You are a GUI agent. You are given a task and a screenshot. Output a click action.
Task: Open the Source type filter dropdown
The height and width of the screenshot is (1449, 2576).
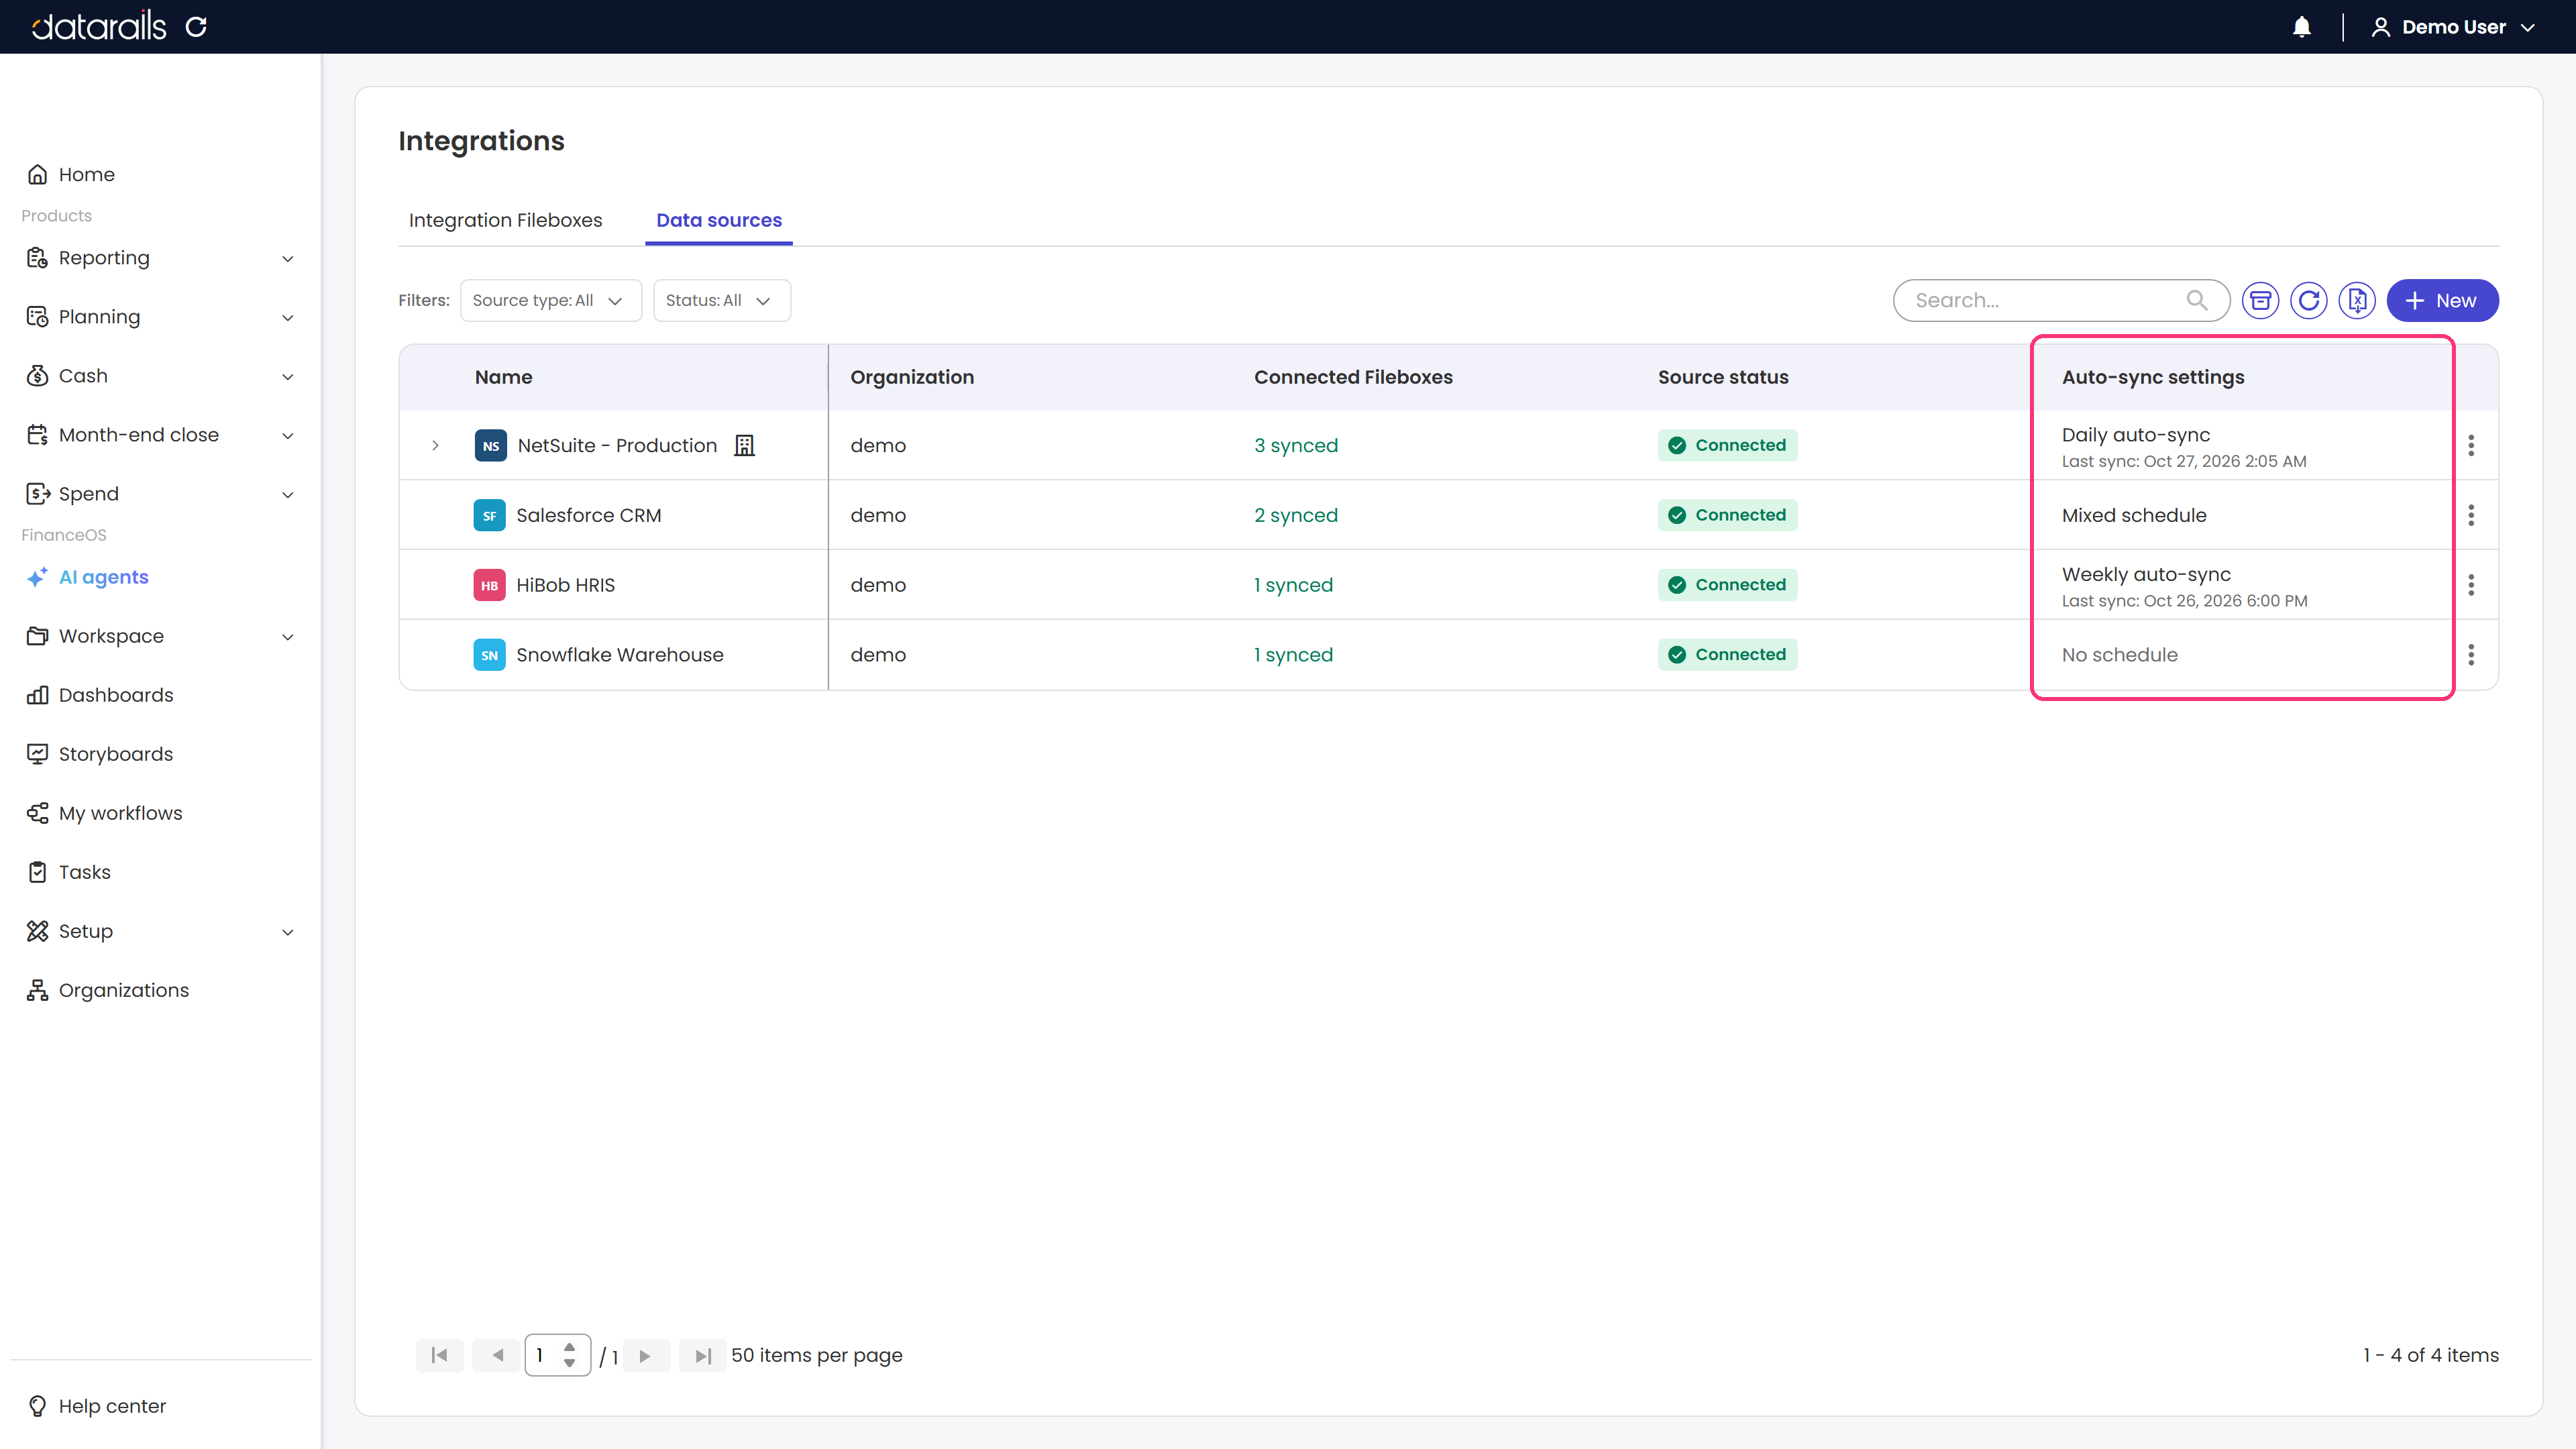550,300
